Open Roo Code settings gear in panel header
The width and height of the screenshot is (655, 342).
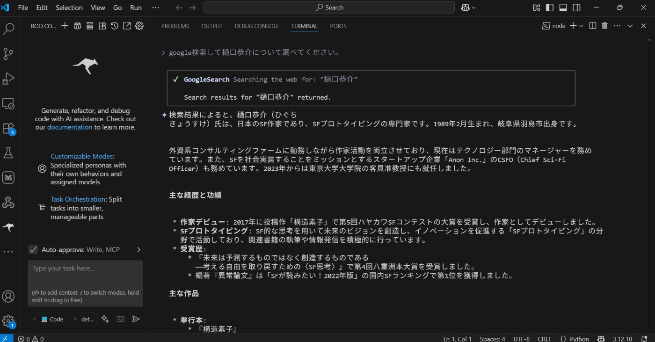(x=139, y=26)
